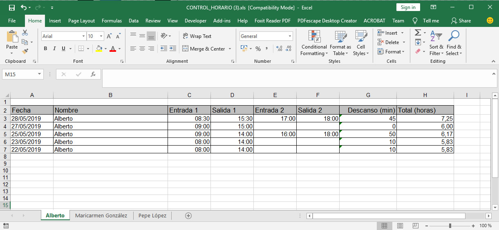Toggle Wrap Text
499x230 pixels.
[197, 36]
